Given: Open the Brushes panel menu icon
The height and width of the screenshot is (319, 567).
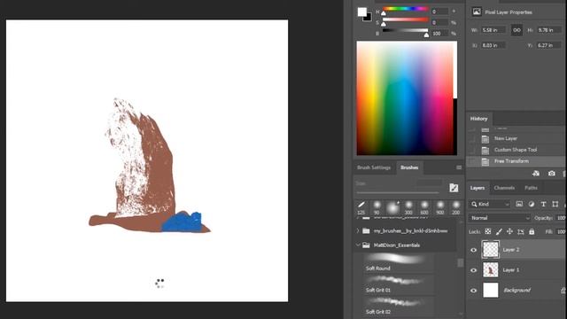Looking at the screenshot, I should click(459, 167).
